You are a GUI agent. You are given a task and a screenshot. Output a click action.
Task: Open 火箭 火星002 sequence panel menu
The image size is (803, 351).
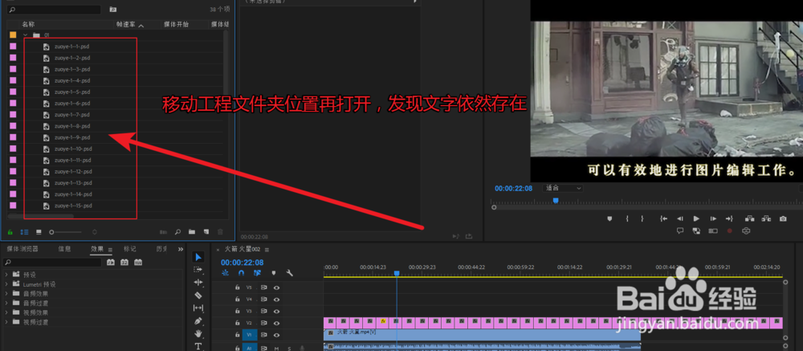[267, 250]
